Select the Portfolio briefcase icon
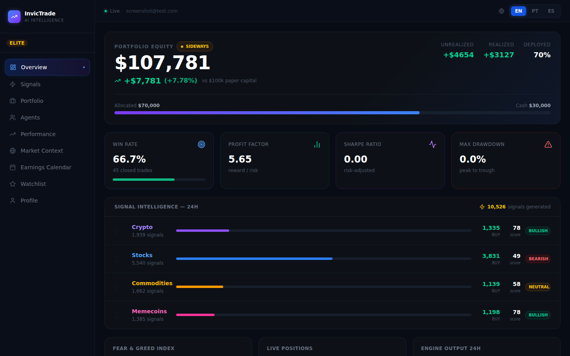Screen dimensions: 570x356 (12, 100)
